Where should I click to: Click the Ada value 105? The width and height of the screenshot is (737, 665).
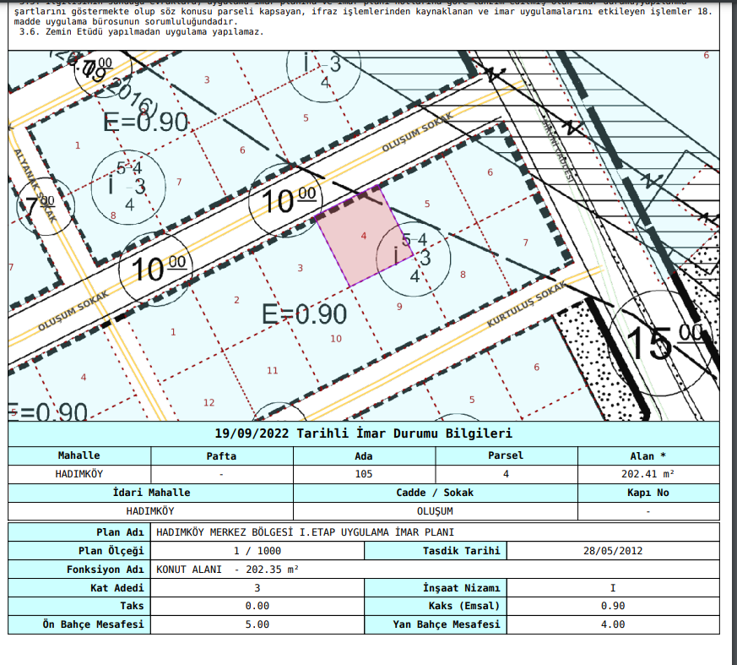click(364, 474)
